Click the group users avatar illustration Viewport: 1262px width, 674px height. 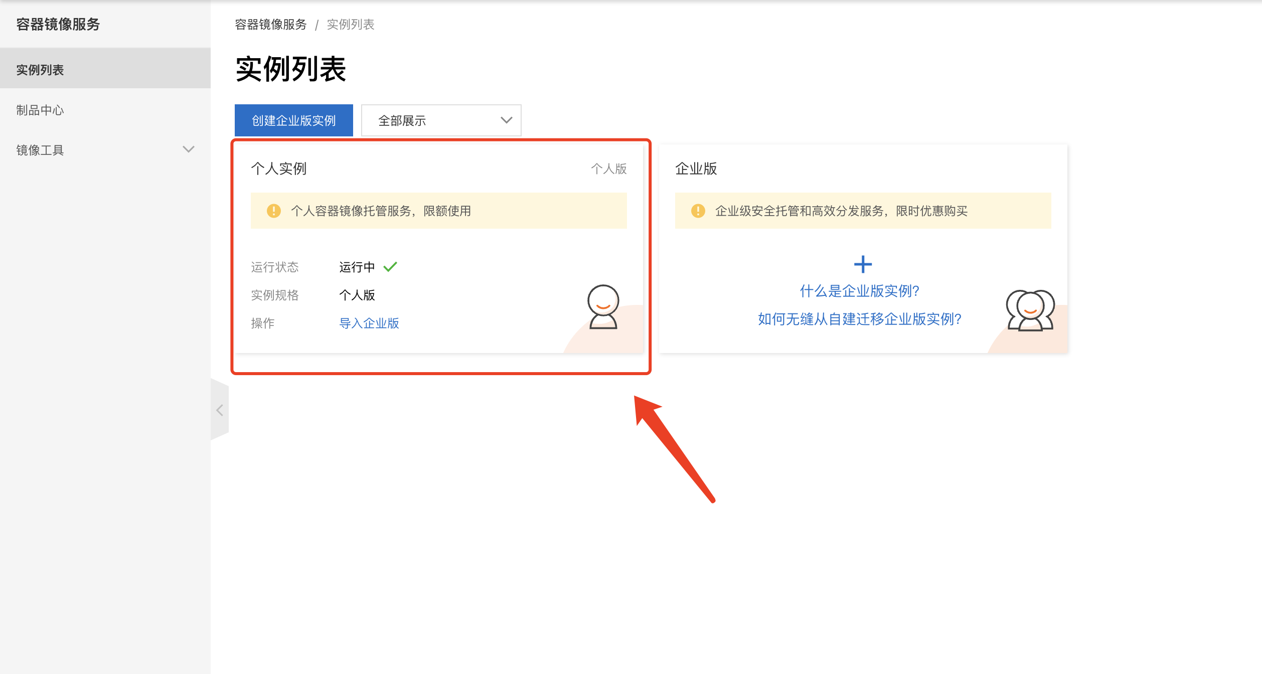click(x=1030, y=310)
